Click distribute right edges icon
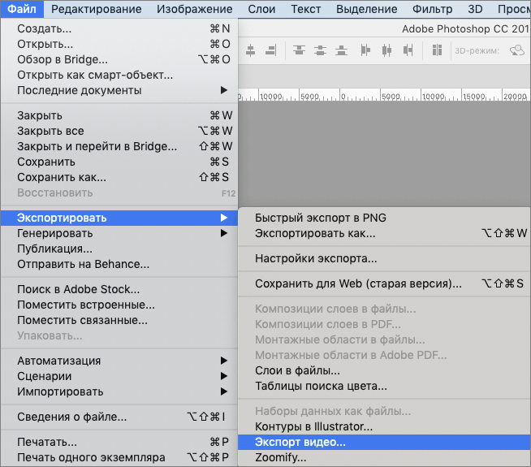The height and width of the screenshot is (467, 531). tap(408, 50)
